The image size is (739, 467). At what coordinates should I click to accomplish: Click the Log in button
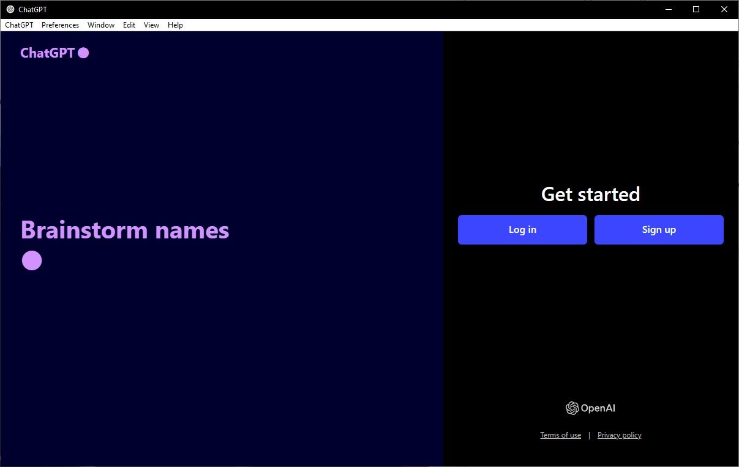pos(522,230)
